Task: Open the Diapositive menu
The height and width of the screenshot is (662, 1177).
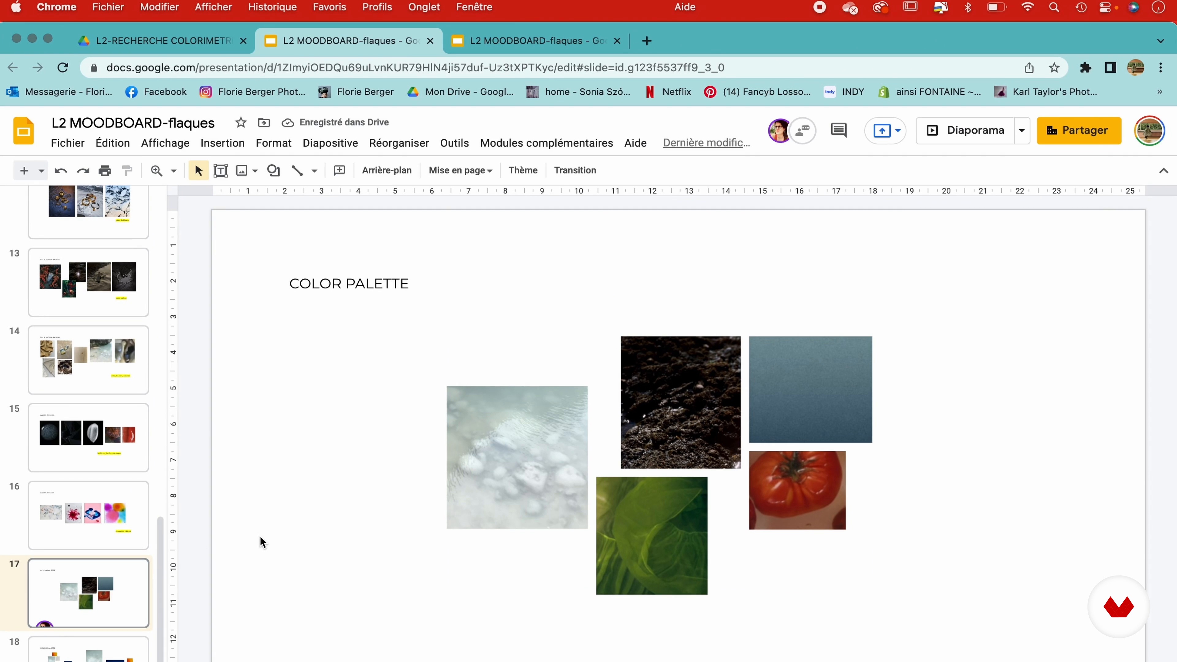Action: 330,143
